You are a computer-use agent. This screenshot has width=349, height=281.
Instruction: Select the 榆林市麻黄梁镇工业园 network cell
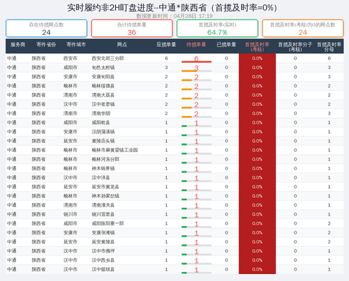[114, 150]
